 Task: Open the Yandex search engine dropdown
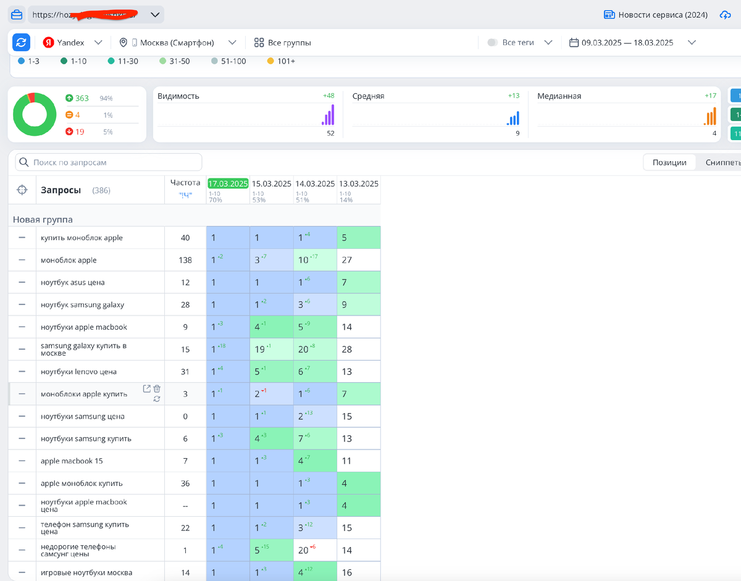pyautogui.click(x=98, y=43)
